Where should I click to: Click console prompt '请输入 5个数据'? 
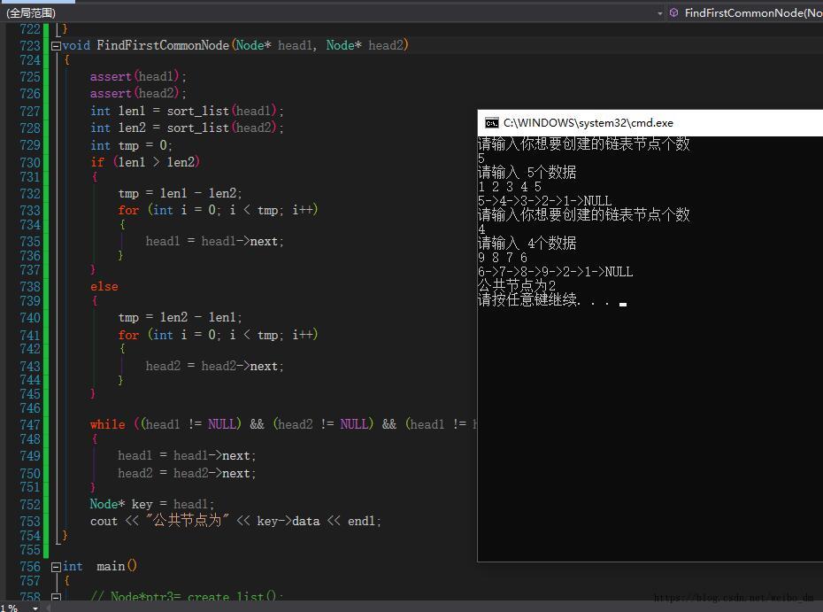point(527,173)
